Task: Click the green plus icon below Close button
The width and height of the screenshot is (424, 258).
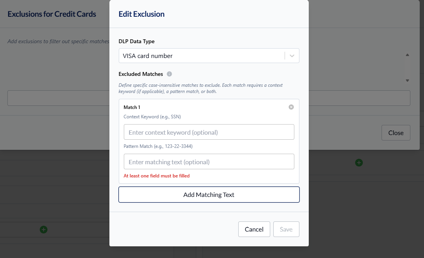Action: tap(359, 163)
